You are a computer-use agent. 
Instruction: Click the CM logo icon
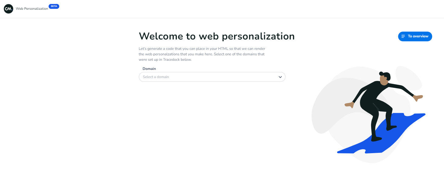click(9, 9)
